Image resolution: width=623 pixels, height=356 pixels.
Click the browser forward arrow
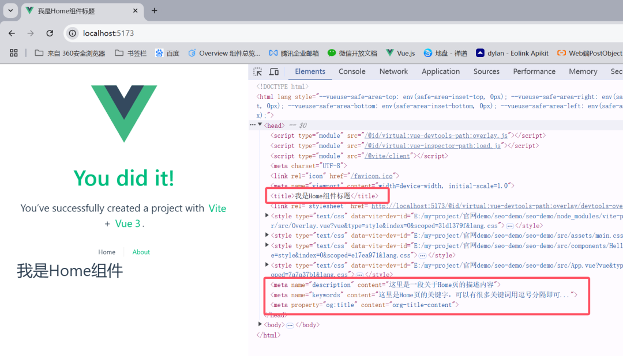coord(31,33)
